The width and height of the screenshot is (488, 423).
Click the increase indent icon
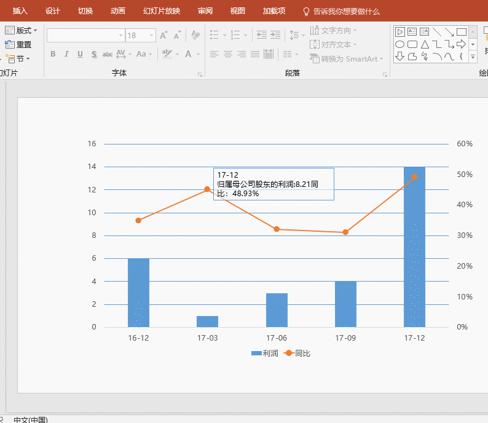coord(275,35)
